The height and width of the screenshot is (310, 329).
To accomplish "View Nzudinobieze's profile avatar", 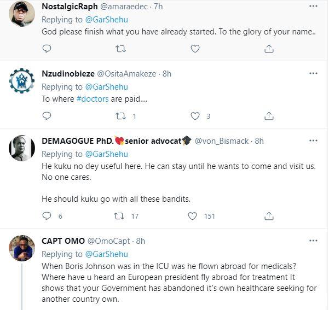I will pyautogui.click(x=22, y=81).
